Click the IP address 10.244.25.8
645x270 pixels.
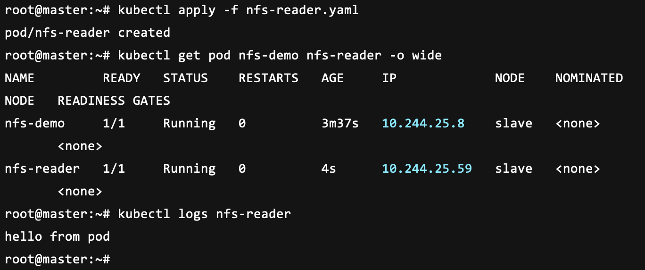click(x=423, y=124)
